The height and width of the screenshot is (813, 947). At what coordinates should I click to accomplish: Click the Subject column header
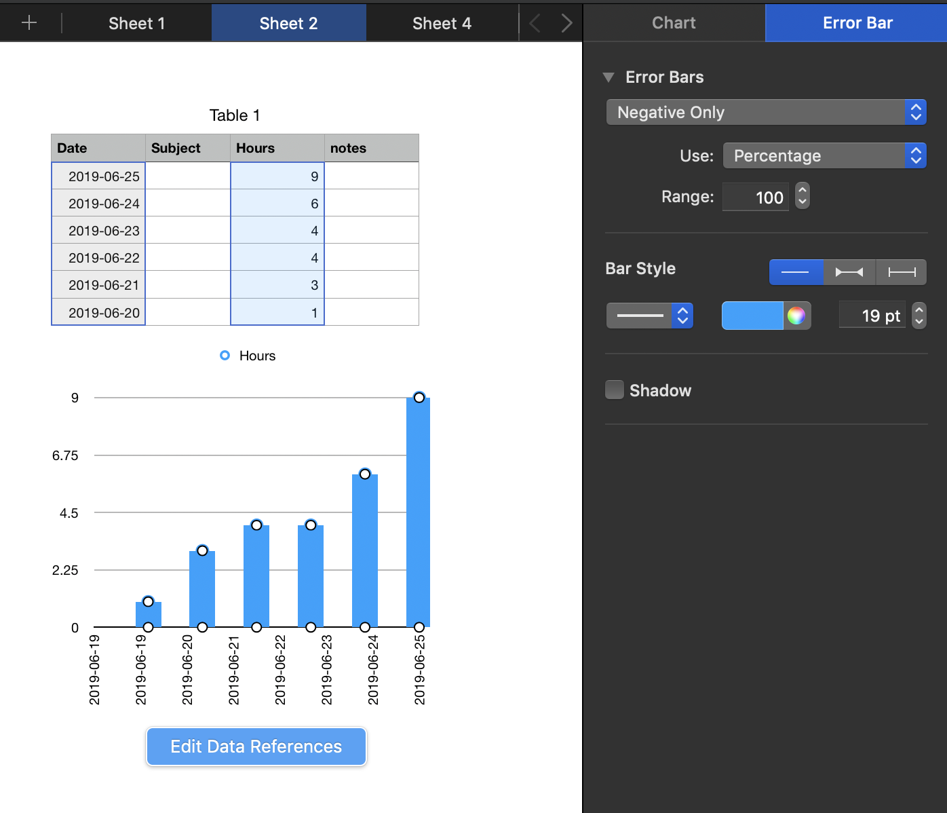pos(188,148)
